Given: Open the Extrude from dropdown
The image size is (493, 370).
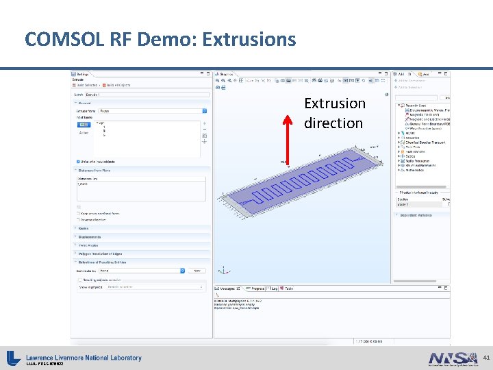Looking at the screenshot, I should (153, 111).
